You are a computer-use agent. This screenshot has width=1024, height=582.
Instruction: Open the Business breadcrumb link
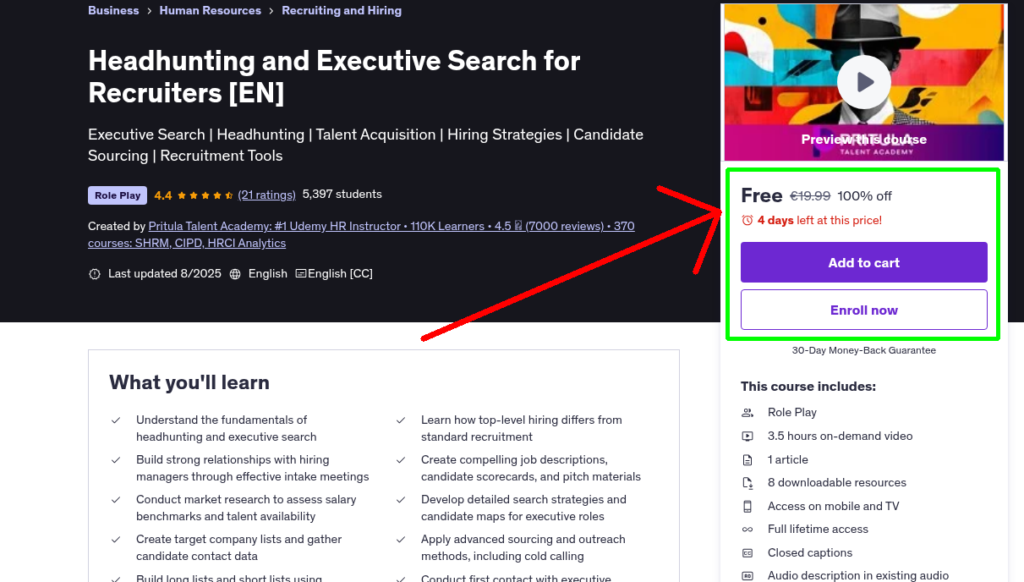[113, 11]
